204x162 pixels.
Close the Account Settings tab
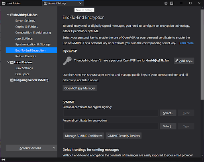pyautogui.click(x=80, y=3)
